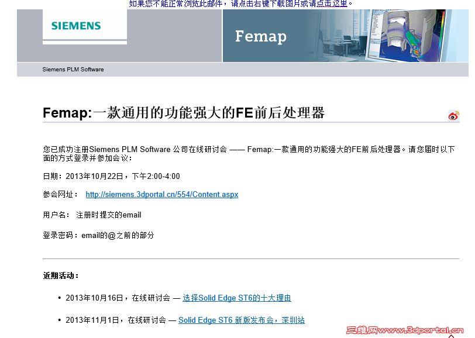Open 'Solid Edge ST6 新版发布会，深圳站' link

click(242, 320)
